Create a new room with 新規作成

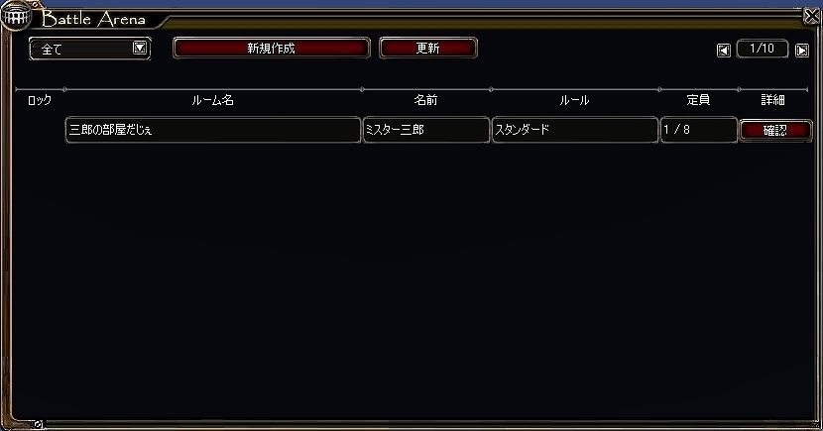tap(272, 49)
